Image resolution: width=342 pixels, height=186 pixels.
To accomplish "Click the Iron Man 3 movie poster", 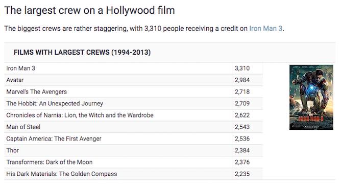I will [311, 97].
